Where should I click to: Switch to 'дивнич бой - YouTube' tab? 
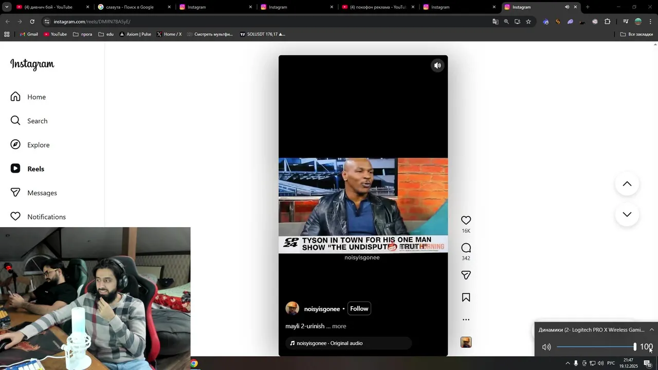click(x=53, y=7)
